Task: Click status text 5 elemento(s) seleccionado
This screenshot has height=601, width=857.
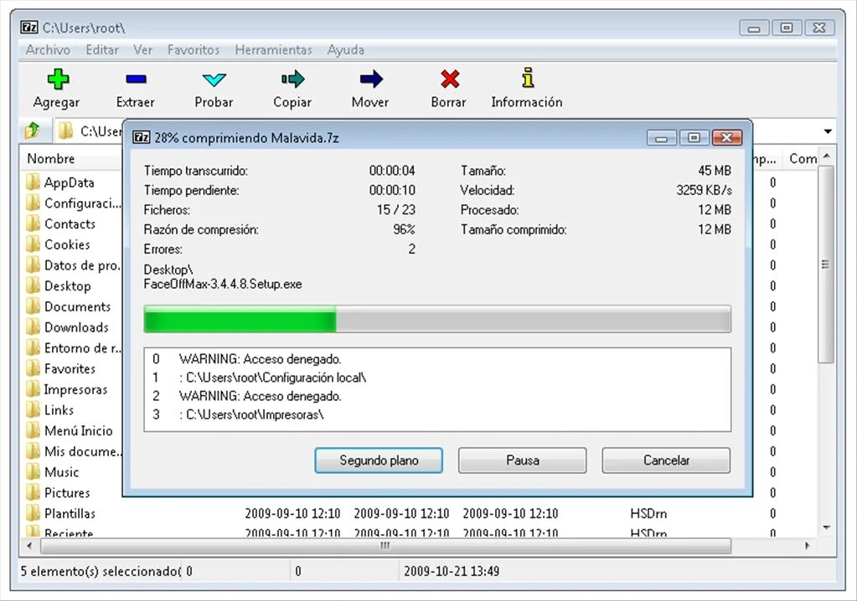Action: (x=101, y=571)
